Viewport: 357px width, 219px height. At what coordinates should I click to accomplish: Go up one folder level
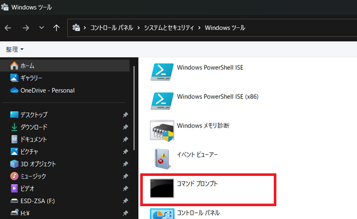56,28
